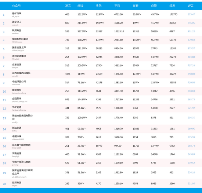This screenshot has height=193, width=202.
Task: Click the 平均 value 10223.10
Action: 119,31
